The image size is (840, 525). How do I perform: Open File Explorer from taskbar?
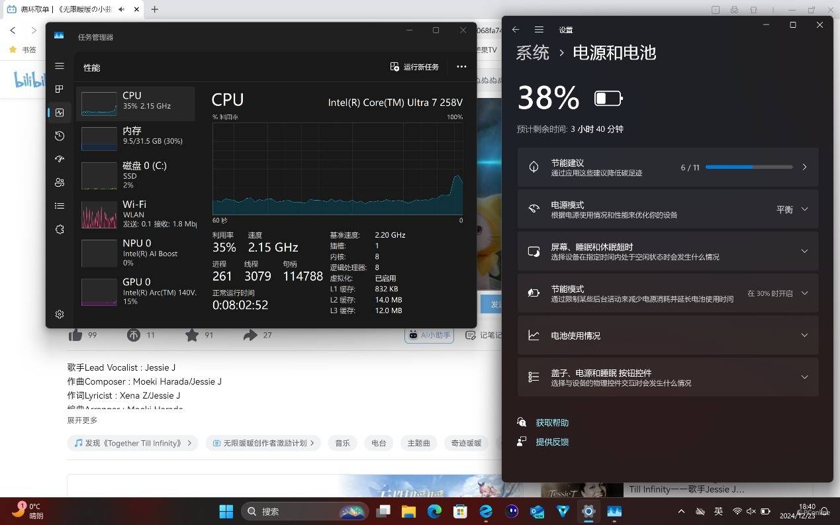408,511
